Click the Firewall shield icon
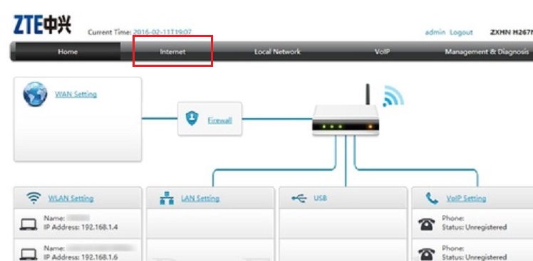The width and height of the screenshot is (533, 261). click(192, 118)
